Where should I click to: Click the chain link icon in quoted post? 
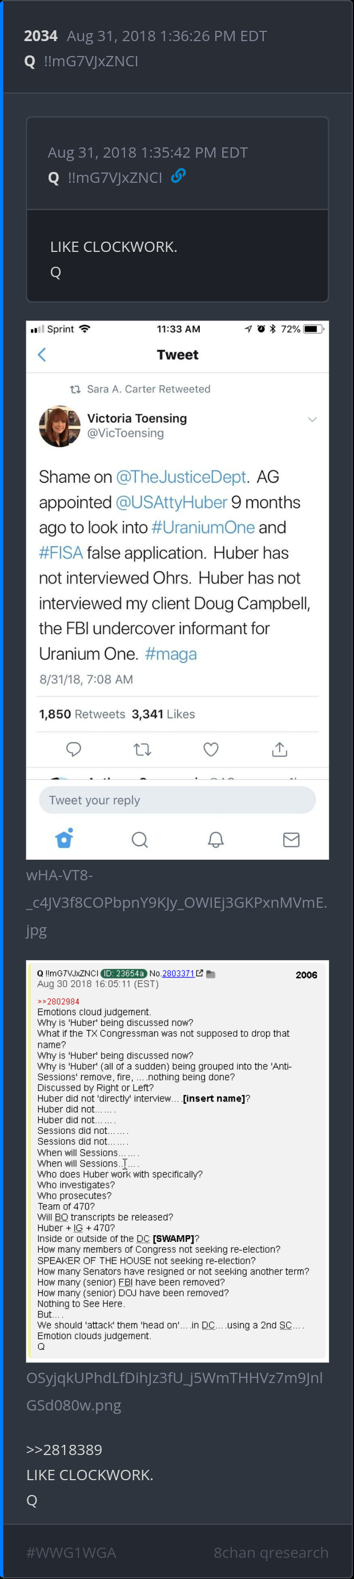(178, 177)
